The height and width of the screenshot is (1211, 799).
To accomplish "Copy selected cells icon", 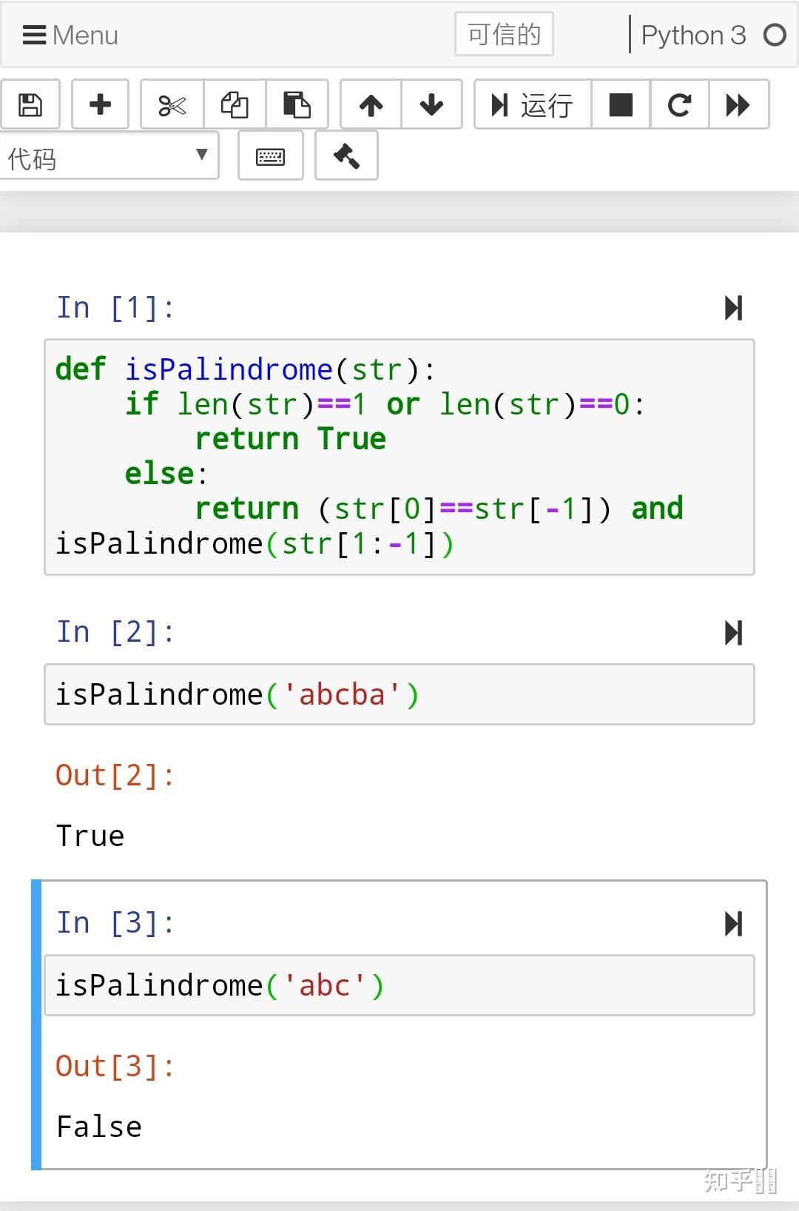I will 235,104.
